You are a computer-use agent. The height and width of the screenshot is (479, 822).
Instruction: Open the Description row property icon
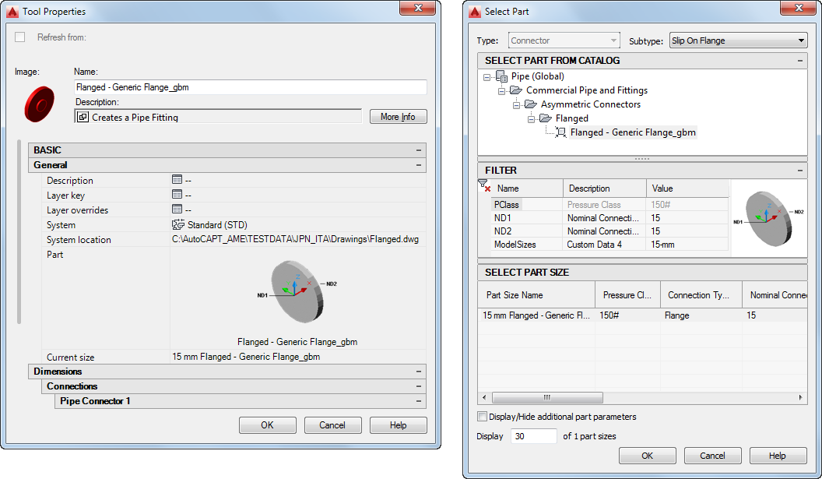click(x=177, y=179)
